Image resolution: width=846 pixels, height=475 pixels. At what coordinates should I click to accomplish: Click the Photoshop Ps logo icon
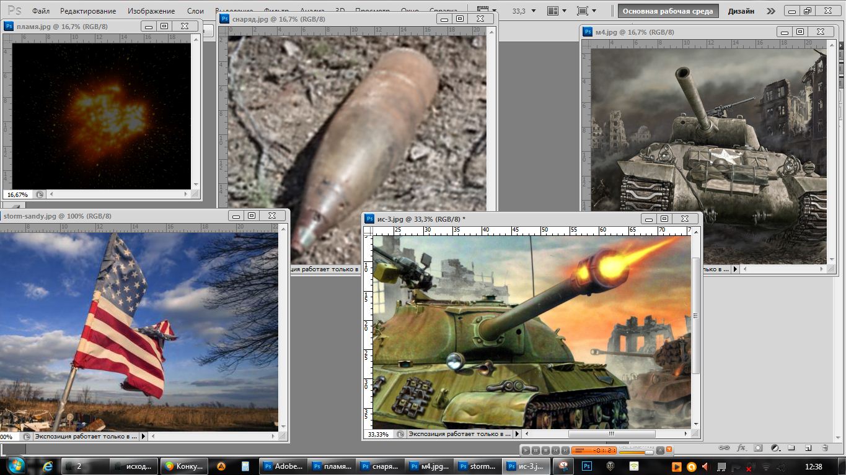14,11
